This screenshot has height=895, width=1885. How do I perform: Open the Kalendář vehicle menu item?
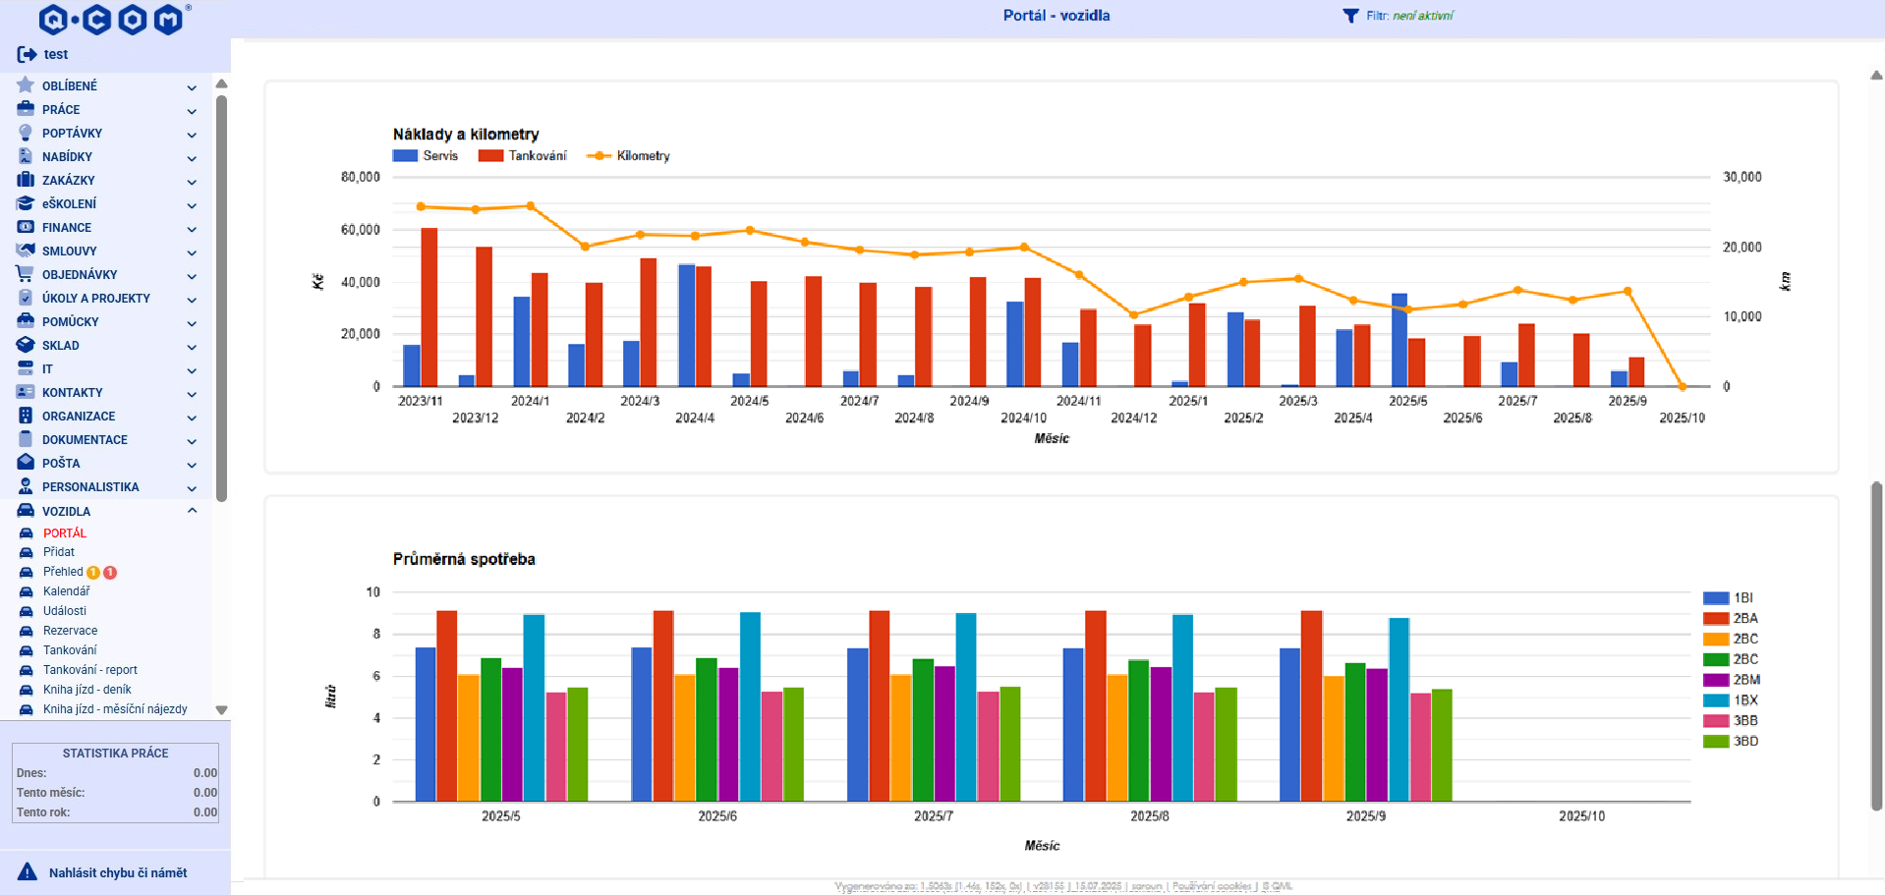(x=66, y=591)
